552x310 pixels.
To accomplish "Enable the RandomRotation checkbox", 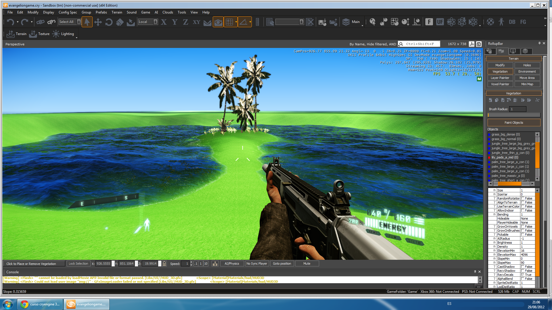I will click(523, 198).
